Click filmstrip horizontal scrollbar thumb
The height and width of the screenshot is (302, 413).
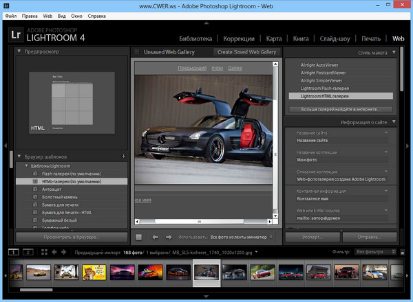point(36,290)
